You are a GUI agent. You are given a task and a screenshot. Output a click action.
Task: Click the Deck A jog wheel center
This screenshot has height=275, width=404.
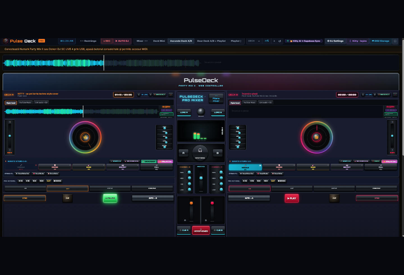[x=85, y=137]
